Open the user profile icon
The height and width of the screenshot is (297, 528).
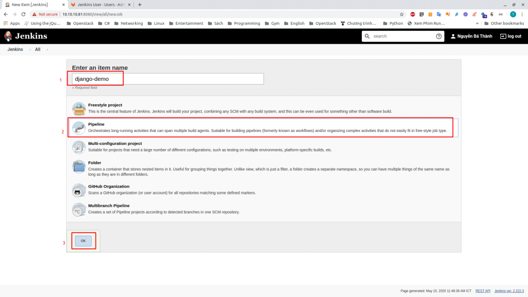point(453,37)
